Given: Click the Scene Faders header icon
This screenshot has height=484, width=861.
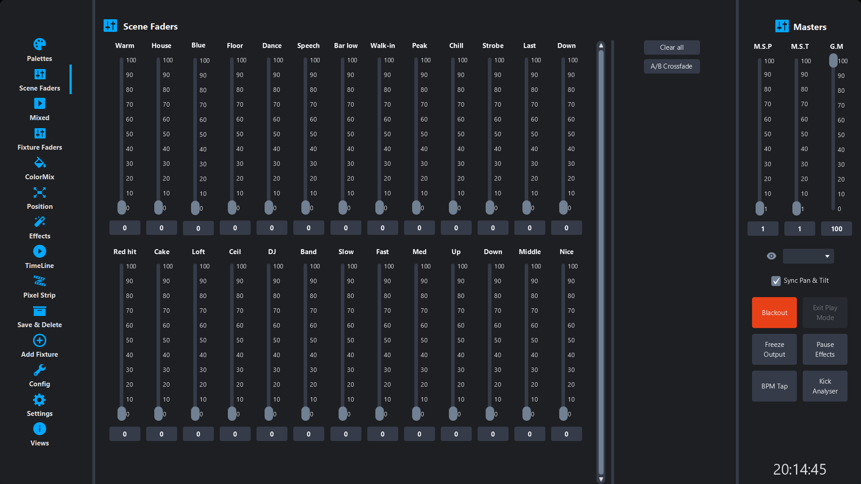Looking at the screenshot, I should point(110,26).
